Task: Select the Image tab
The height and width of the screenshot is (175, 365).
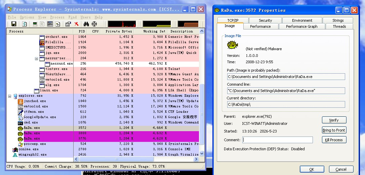Action: [230, 26]
